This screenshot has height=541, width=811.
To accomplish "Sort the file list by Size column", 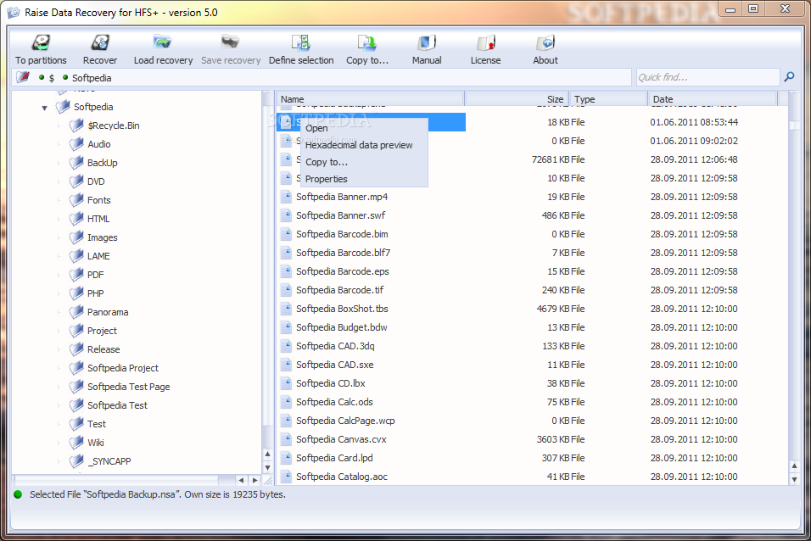I will click(x=516, y=98).
